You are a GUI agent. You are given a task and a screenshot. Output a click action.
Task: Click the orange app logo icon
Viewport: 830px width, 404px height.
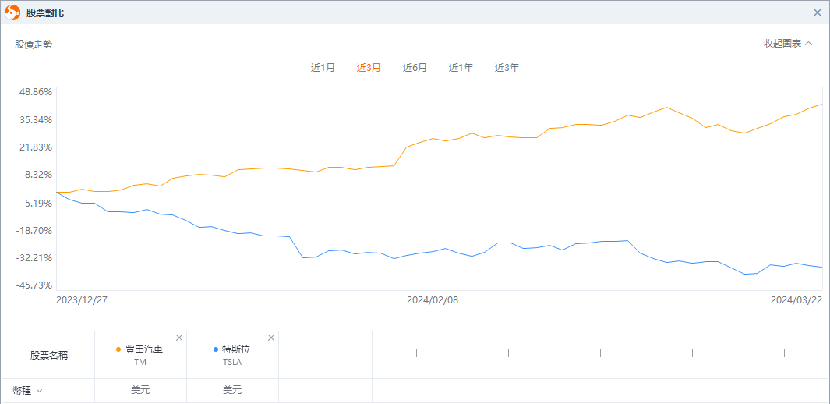click(x=12, y=12)
